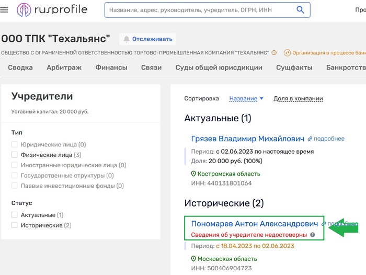Click the clock icon after company full name

pos(274,53)
